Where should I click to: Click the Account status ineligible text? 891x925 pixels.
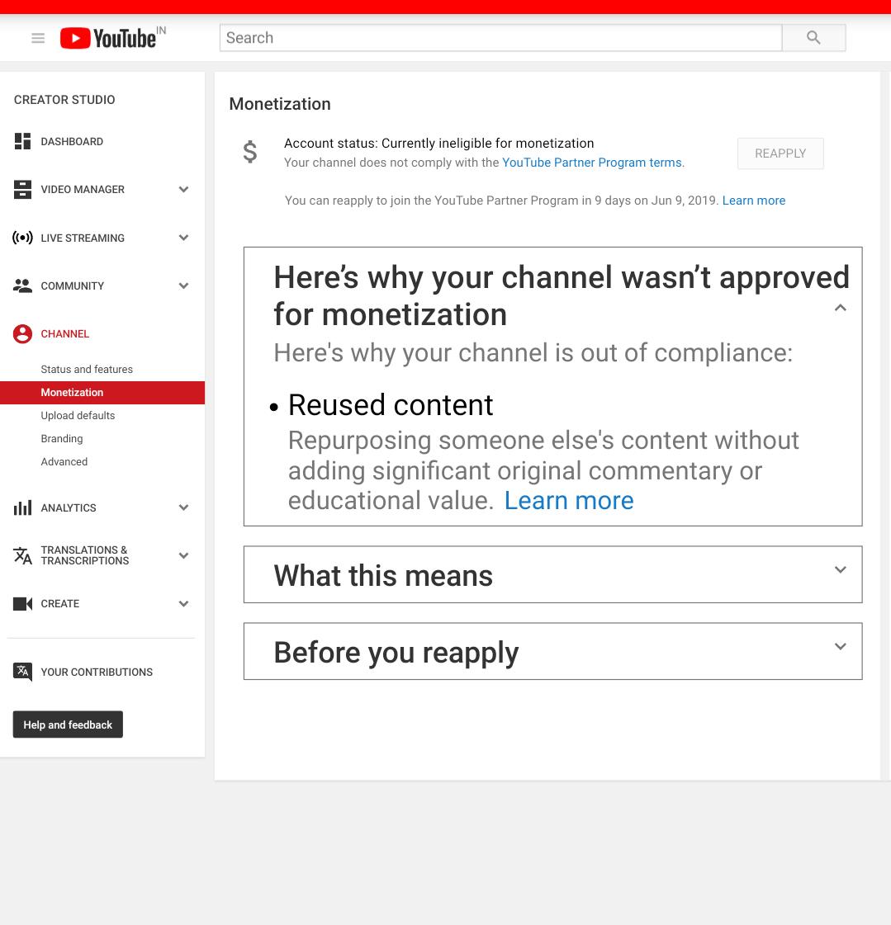click(438, 144)
